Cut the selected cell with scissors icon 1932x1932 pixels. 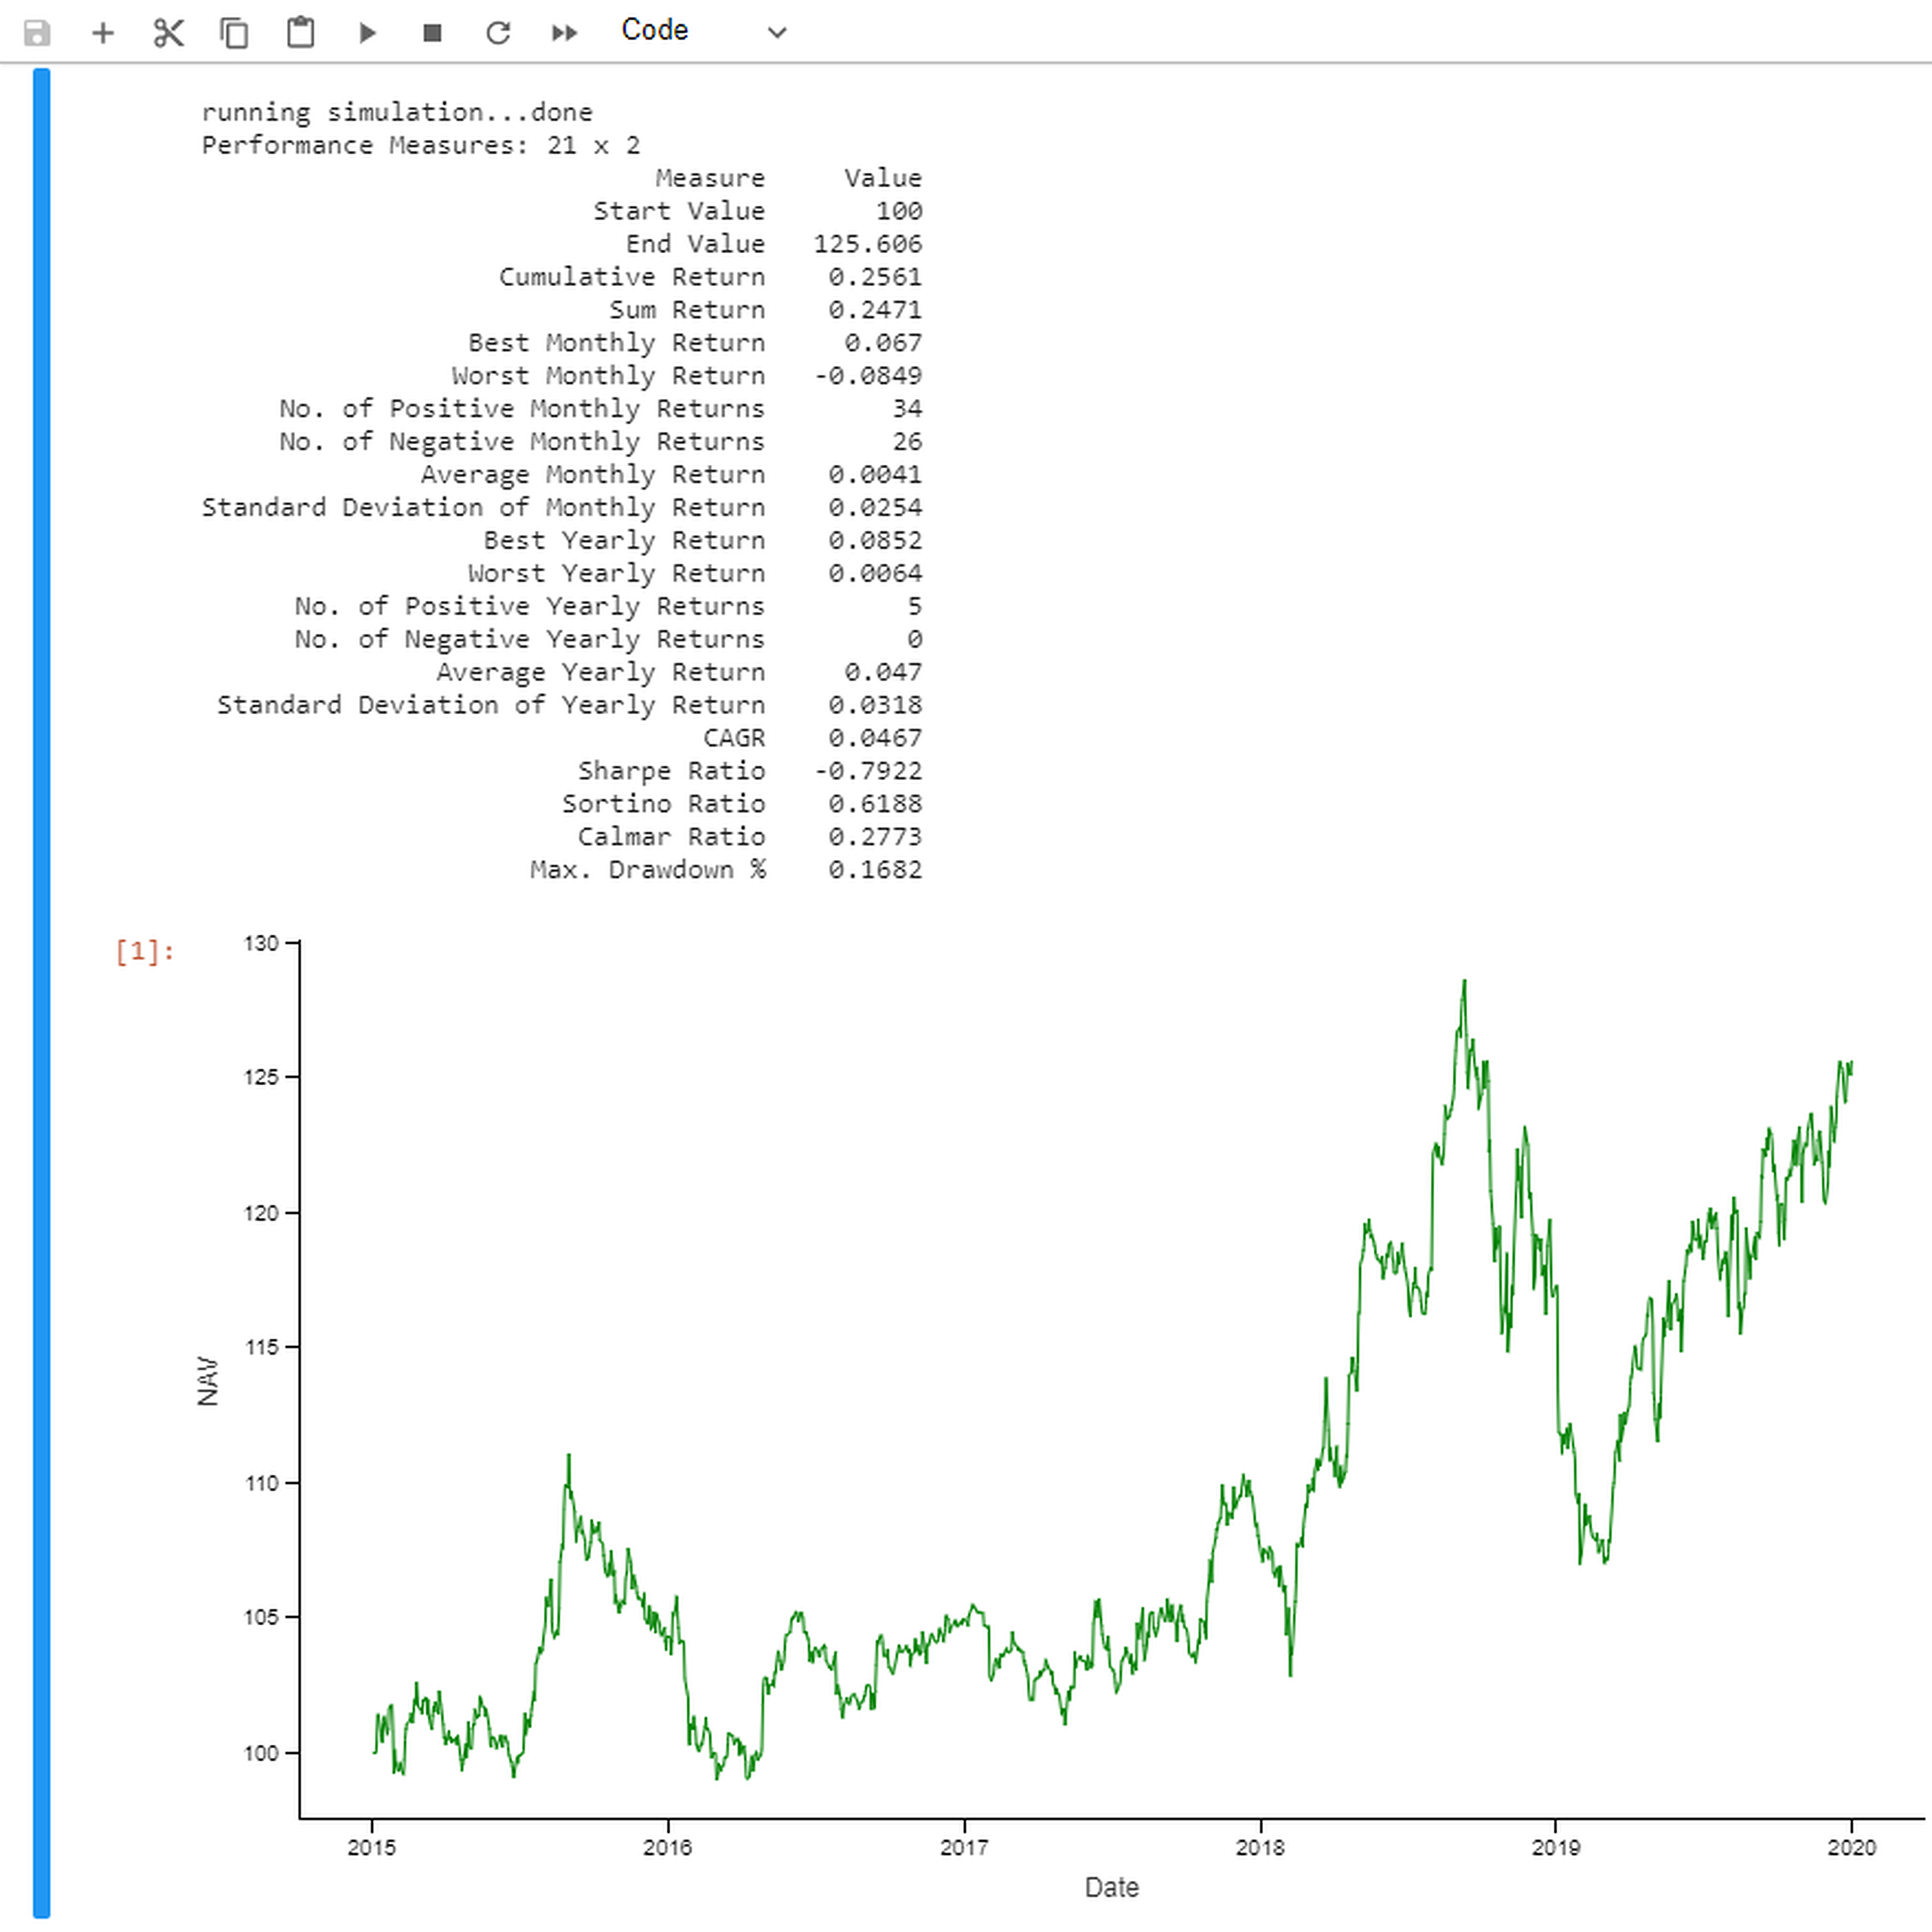(168, 33)
